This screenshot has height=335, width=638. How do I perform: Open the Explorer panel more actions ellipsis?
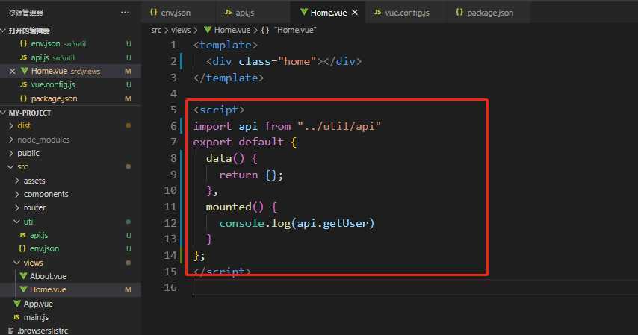click(x=125, y=13)
